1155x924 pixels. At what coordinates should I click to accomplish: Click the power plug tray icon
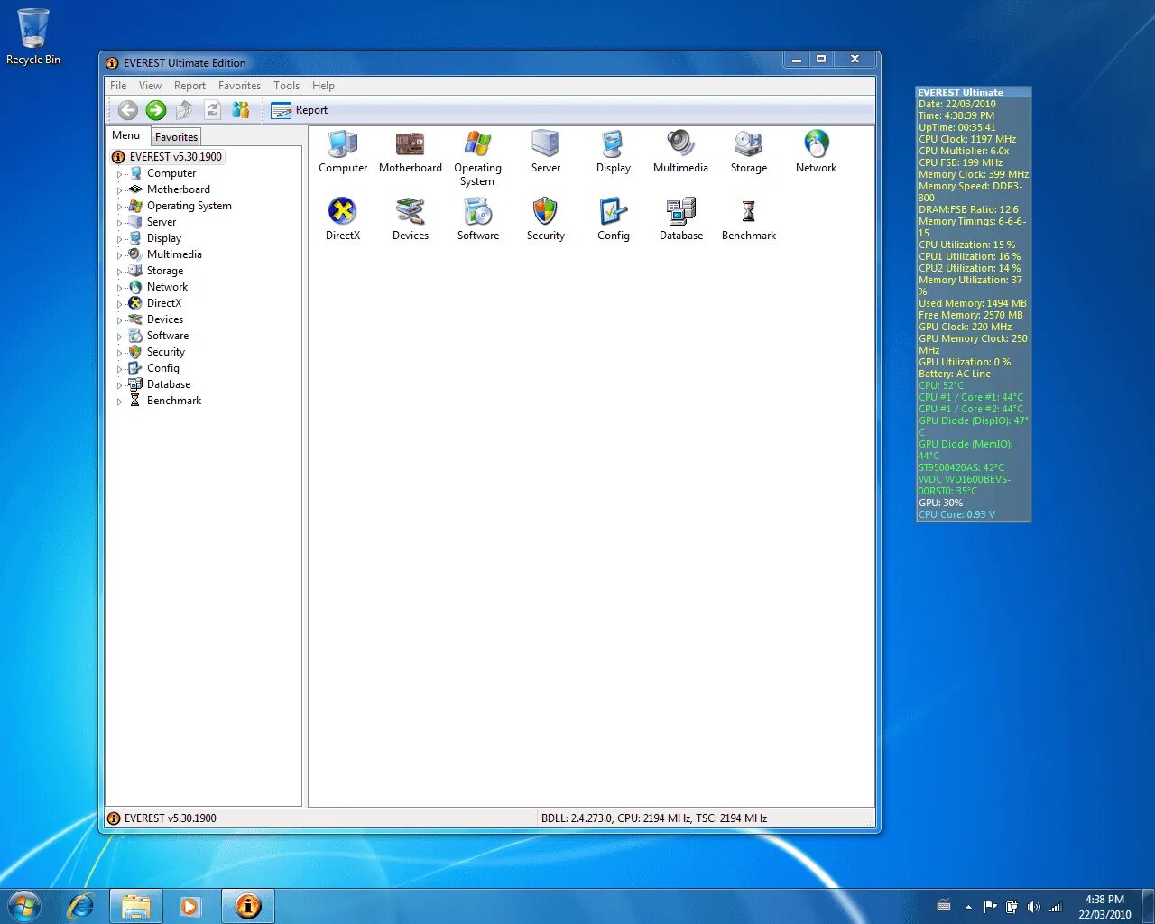pos(1012,907)
